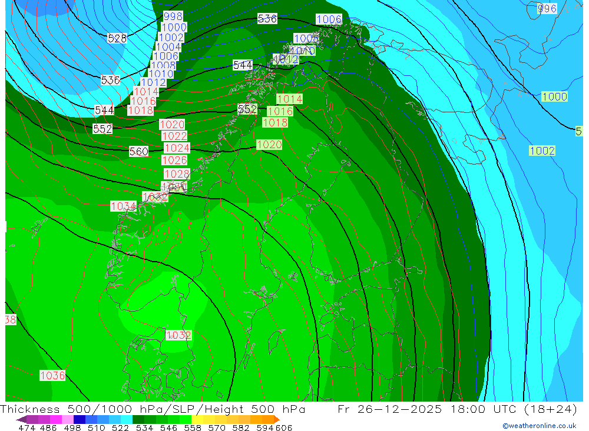Open the weatheronline.co.uk copyright link
Image resolution: width=589 pixels, height=431 pixels.
point(540,426)
